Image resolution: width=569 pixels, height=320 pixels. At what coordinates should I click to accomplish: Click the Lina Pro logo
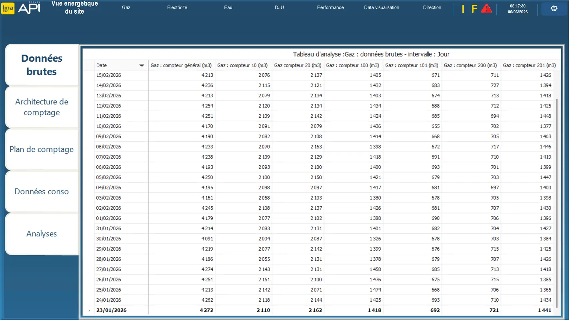tap(8, 8)
